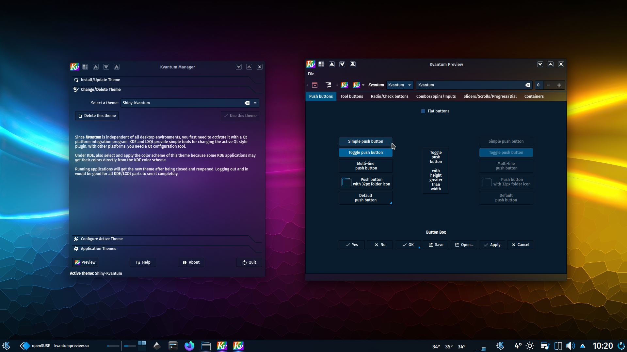Click the red window icon in Kvantum Preview toolbar

pyautogui.click(x=315, y=85)
